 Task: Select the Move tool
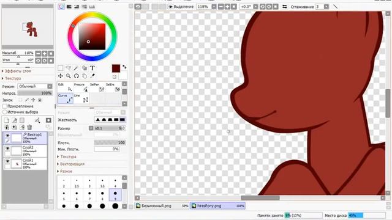61,76
